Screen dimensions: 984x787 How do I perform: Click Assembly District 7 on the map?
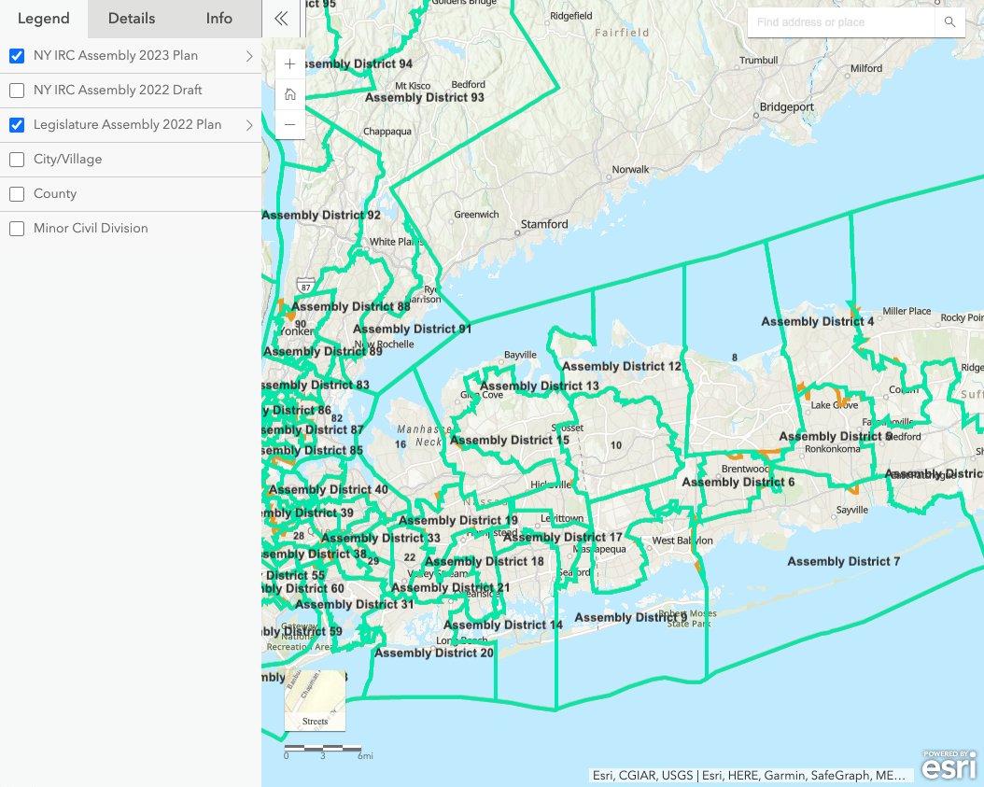pyautogui.click(x=843, y=561)
